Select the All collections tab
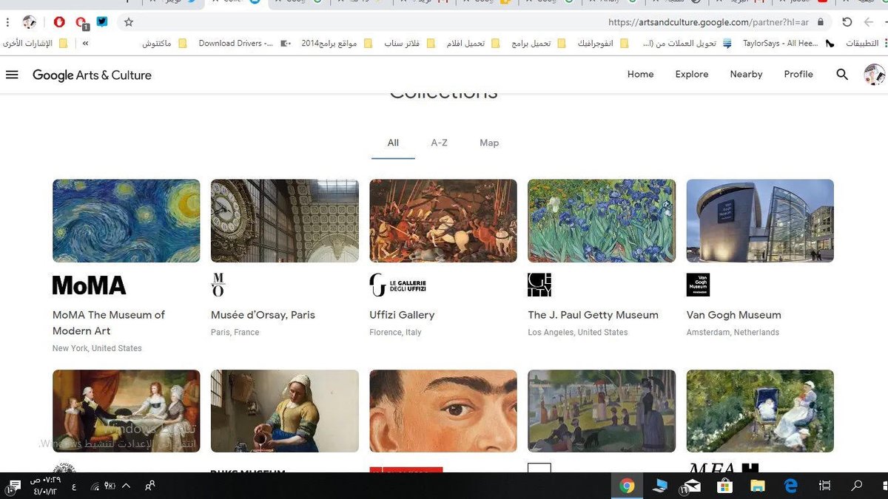Screen dimensions: 888x499 coord(393,143)
